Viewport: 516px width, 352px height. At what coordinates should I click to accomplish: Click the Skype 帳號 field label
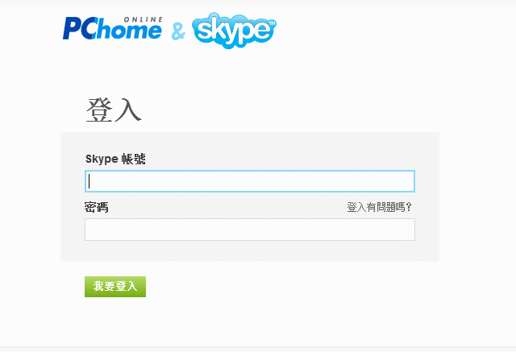pyautogui.click(x=115, y=159)
